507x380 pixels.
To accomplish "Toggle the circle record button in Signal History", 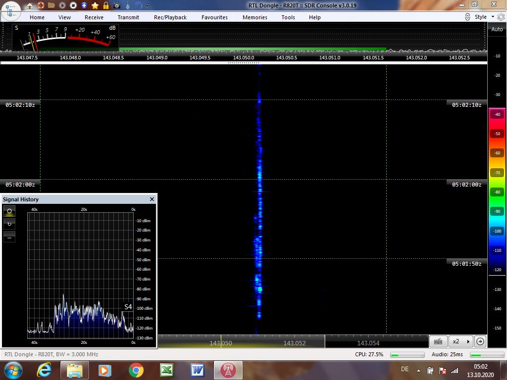I will coord(9,211).
